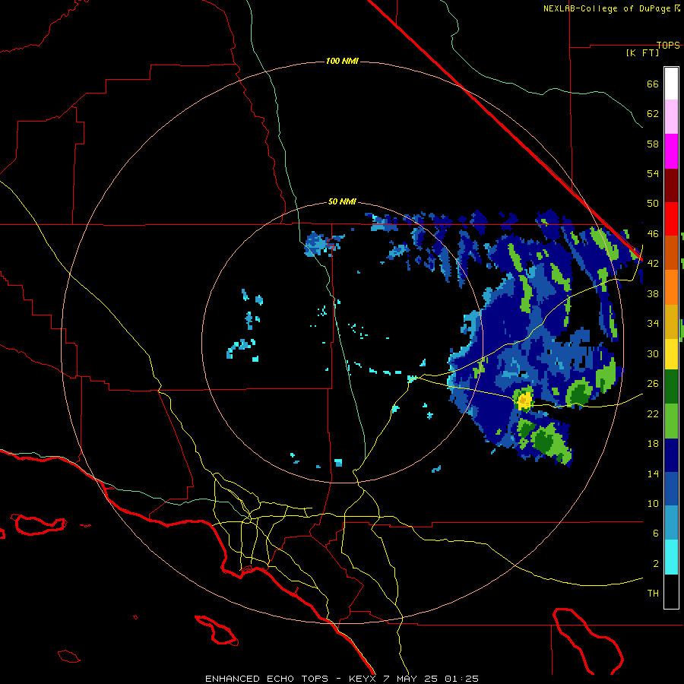Click the navy blue legend swatch
The height and width of the screenshot is (684, 684).
click(671, 455)
